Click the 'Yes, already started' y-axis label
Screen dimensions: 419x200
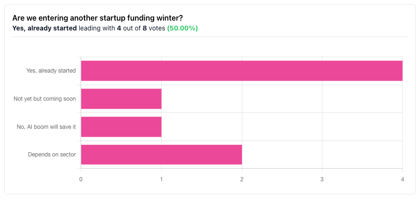tap(51, 71)
